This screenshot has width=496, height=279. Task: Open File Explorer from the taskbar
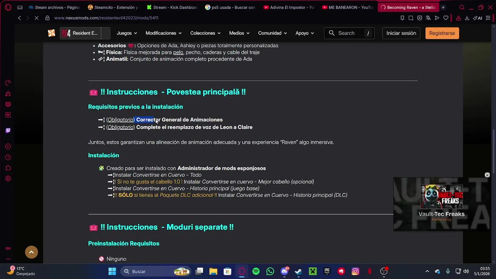tap(213, 271)
